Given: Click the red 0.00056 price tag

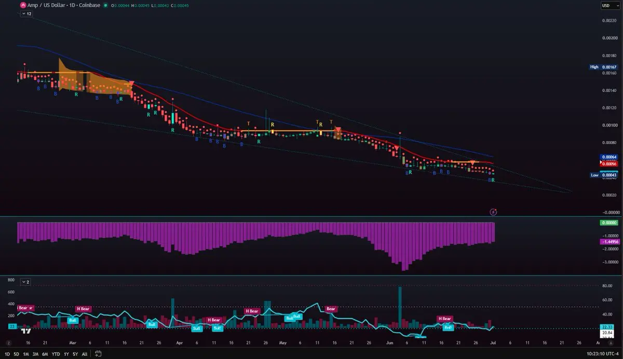Looking at the screenshot, I should pos(610,163).
